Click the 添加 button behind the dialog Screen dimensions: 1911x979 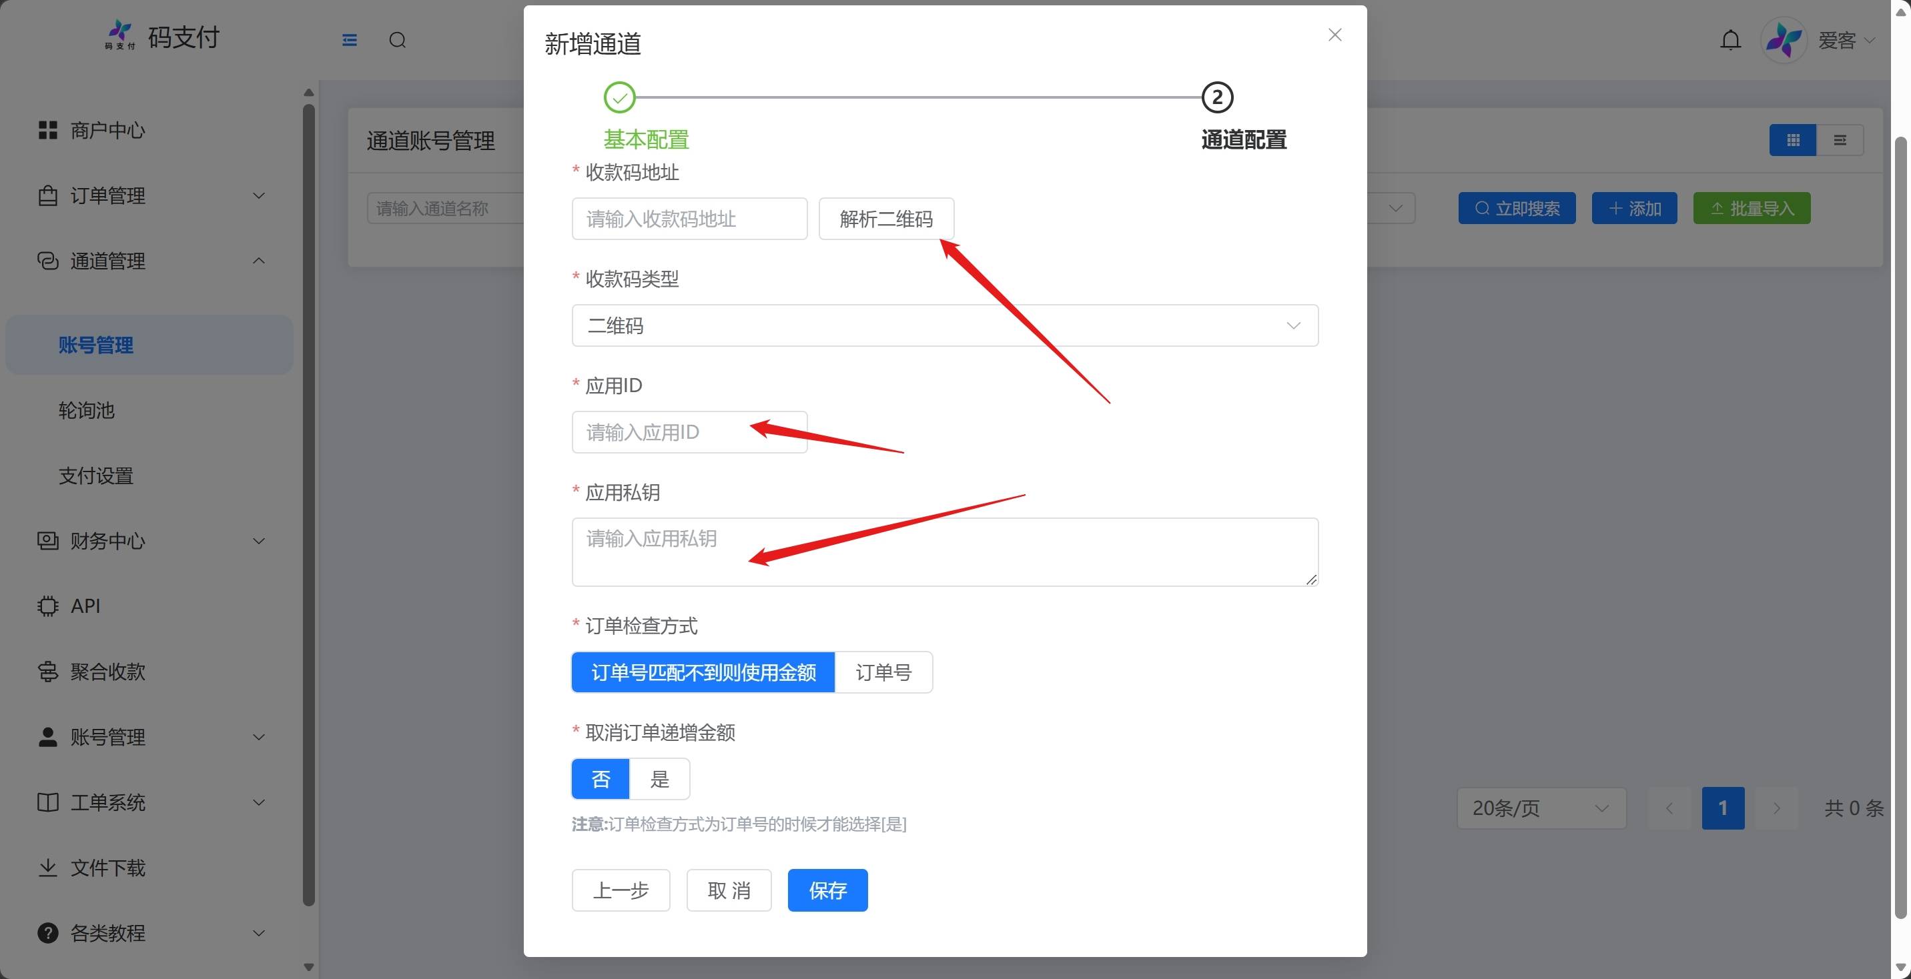pos(1634,209)
